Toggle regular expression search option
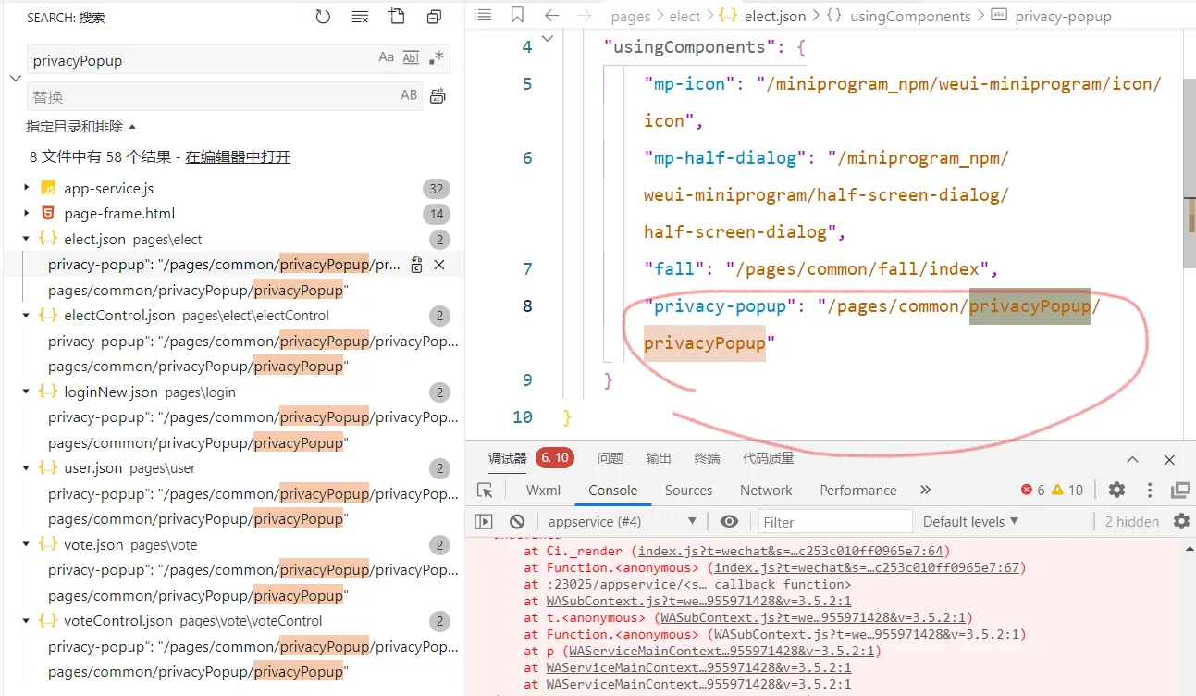Screen dimensions: 1196x696 pos(436,57)
